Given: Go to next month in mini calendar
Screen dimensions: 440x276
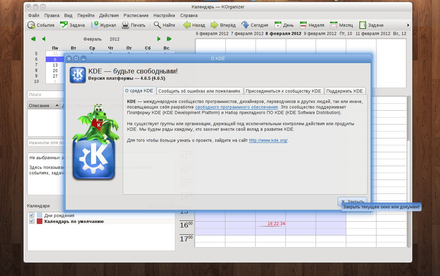Looking at the screenshot, I should [x=159, y=39].
